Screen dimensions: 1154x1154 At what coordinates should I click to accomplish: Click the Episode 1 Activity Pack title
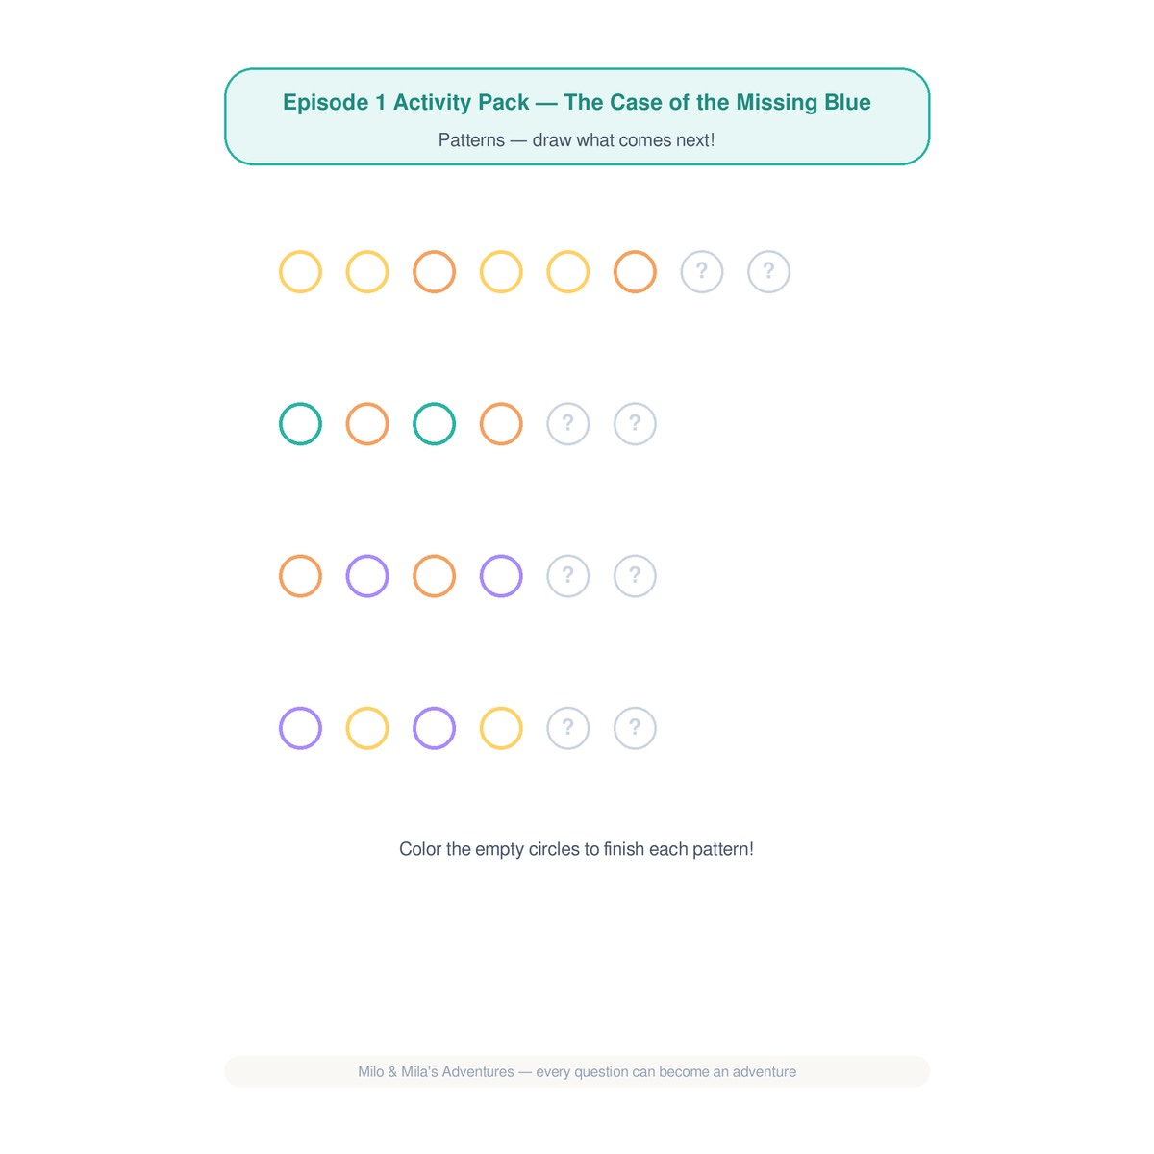click(577, 103)
